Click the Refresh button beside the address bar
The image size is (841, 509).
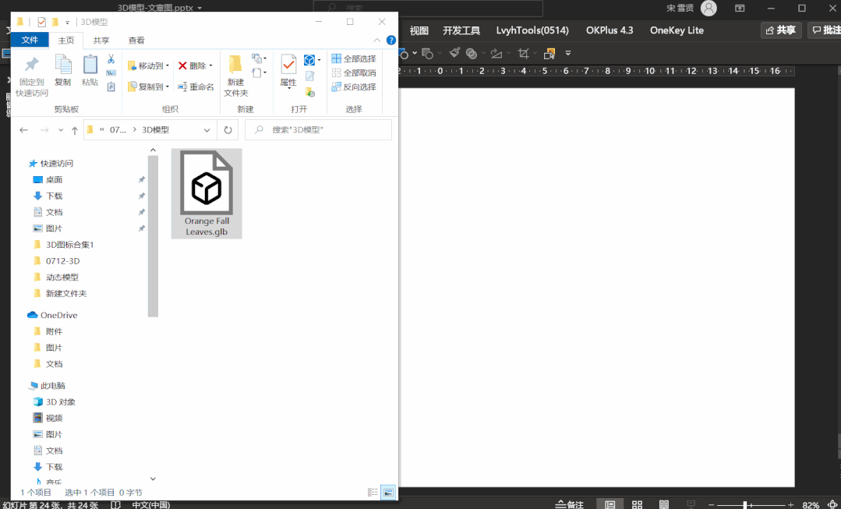tap(228, 130)
